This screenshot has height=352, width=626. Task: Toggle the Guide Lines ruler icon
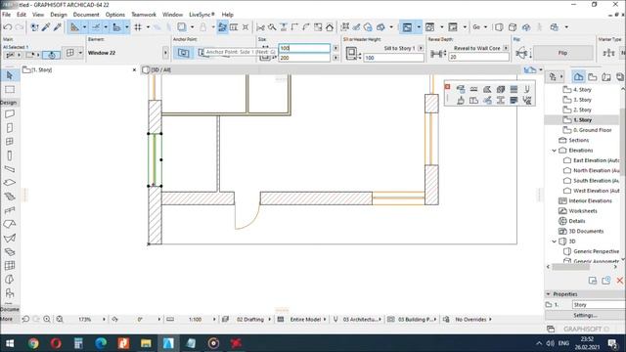click(x=74, y=27)
